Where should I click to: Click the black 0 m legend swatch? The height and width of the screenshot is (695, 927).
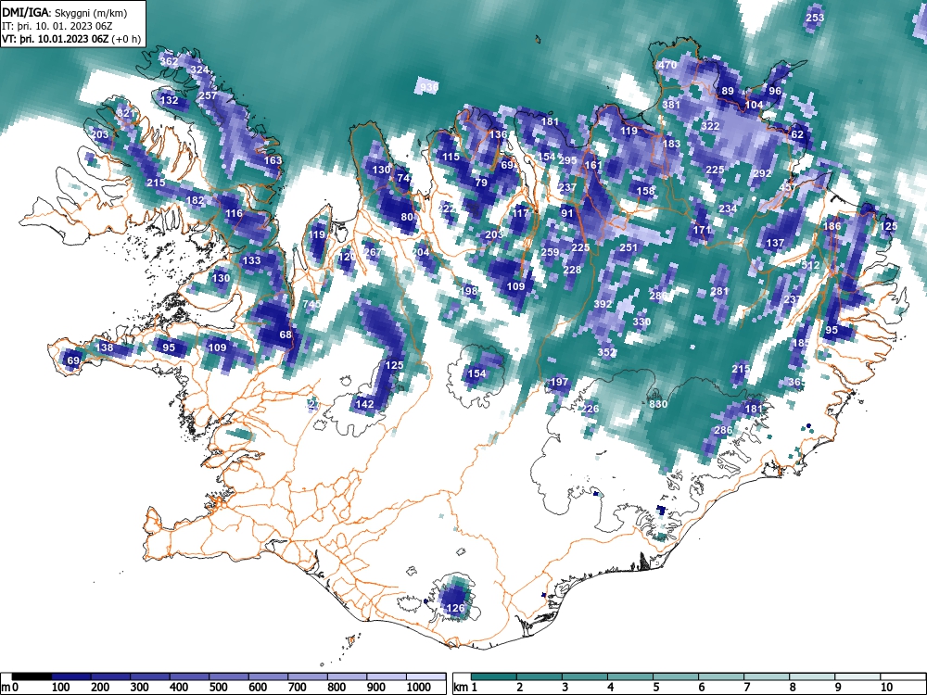32,676
